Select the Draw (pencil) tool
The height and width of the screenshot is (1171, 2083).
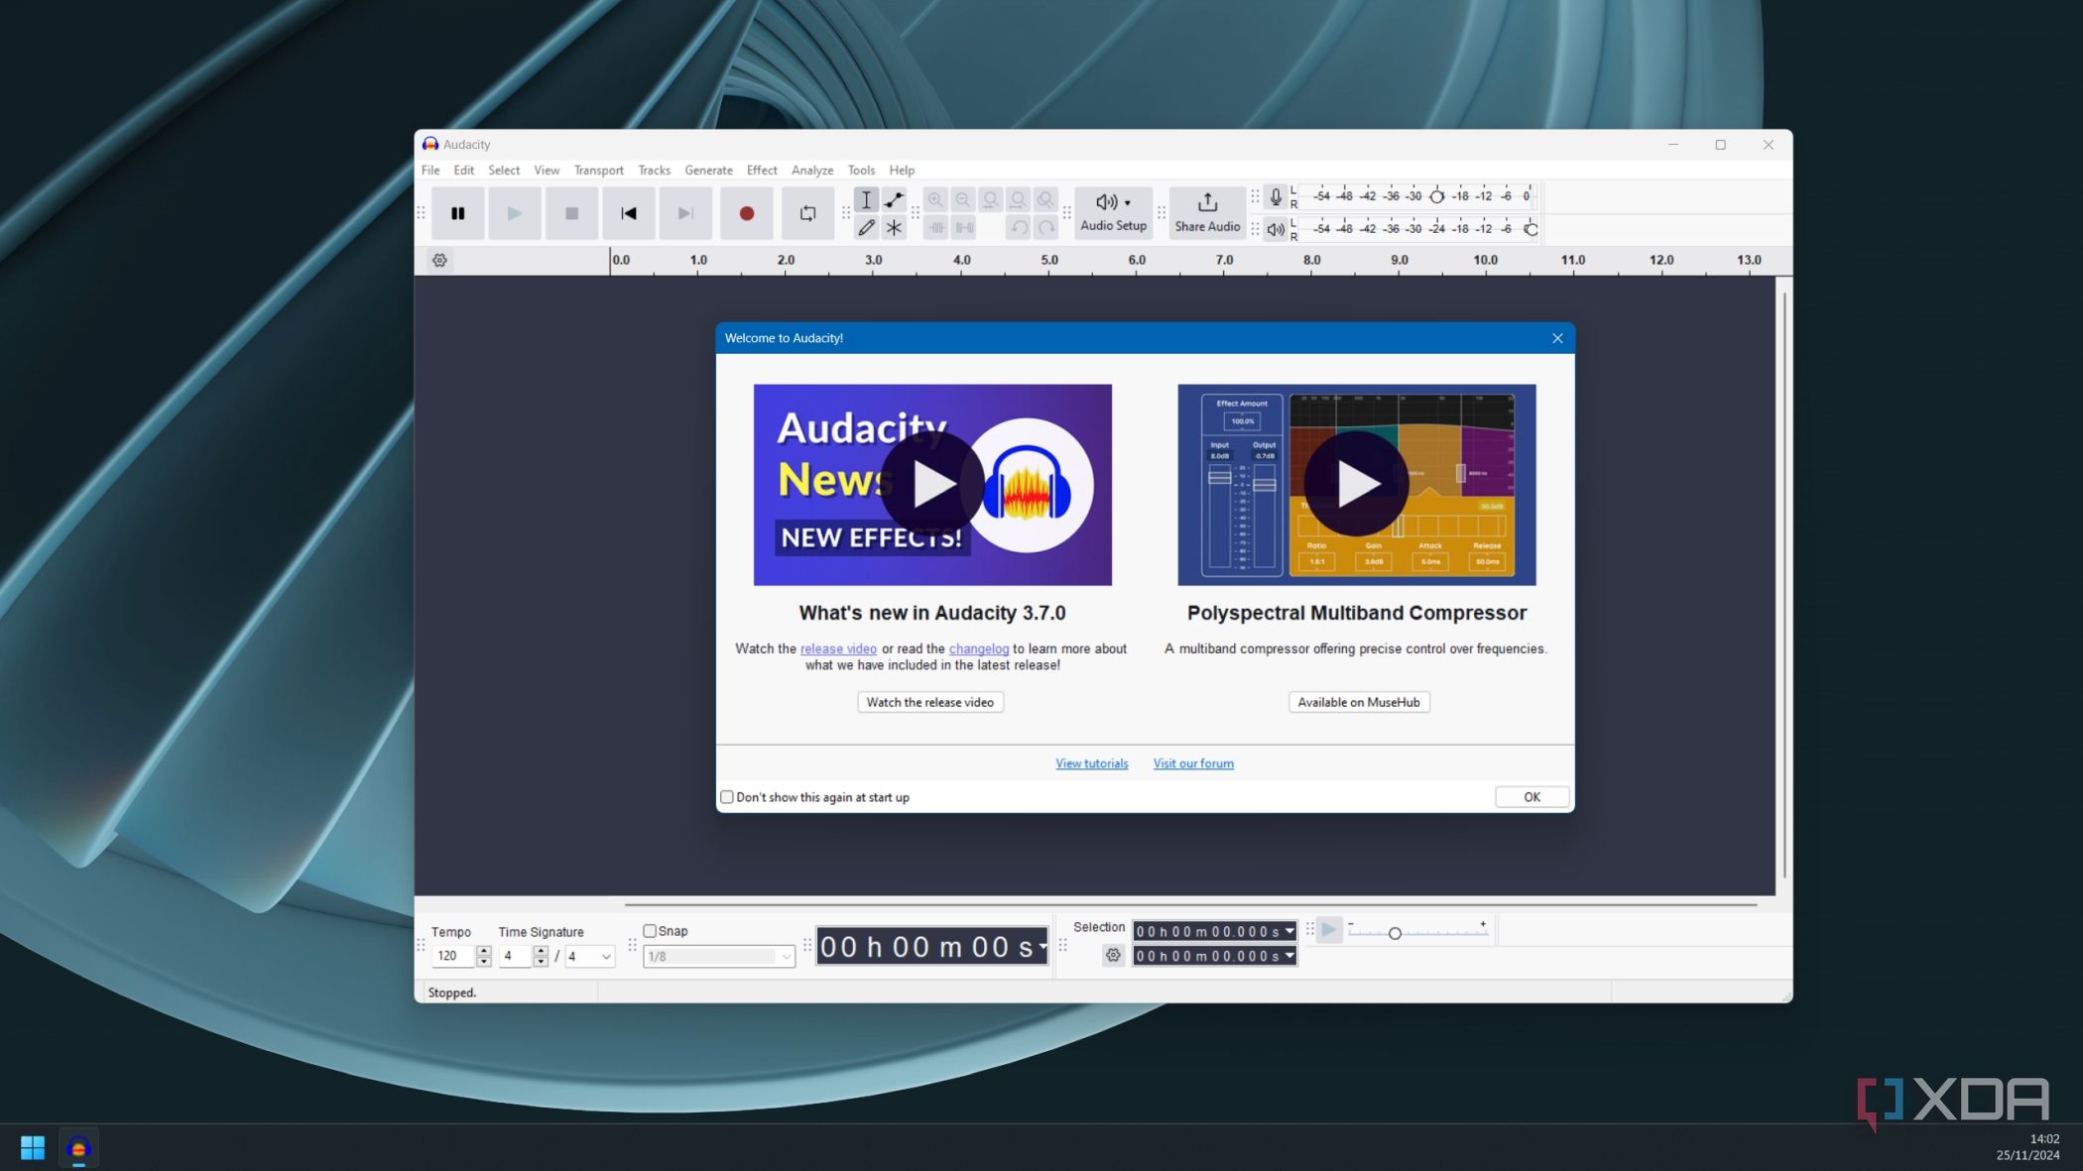coord(866,227)
